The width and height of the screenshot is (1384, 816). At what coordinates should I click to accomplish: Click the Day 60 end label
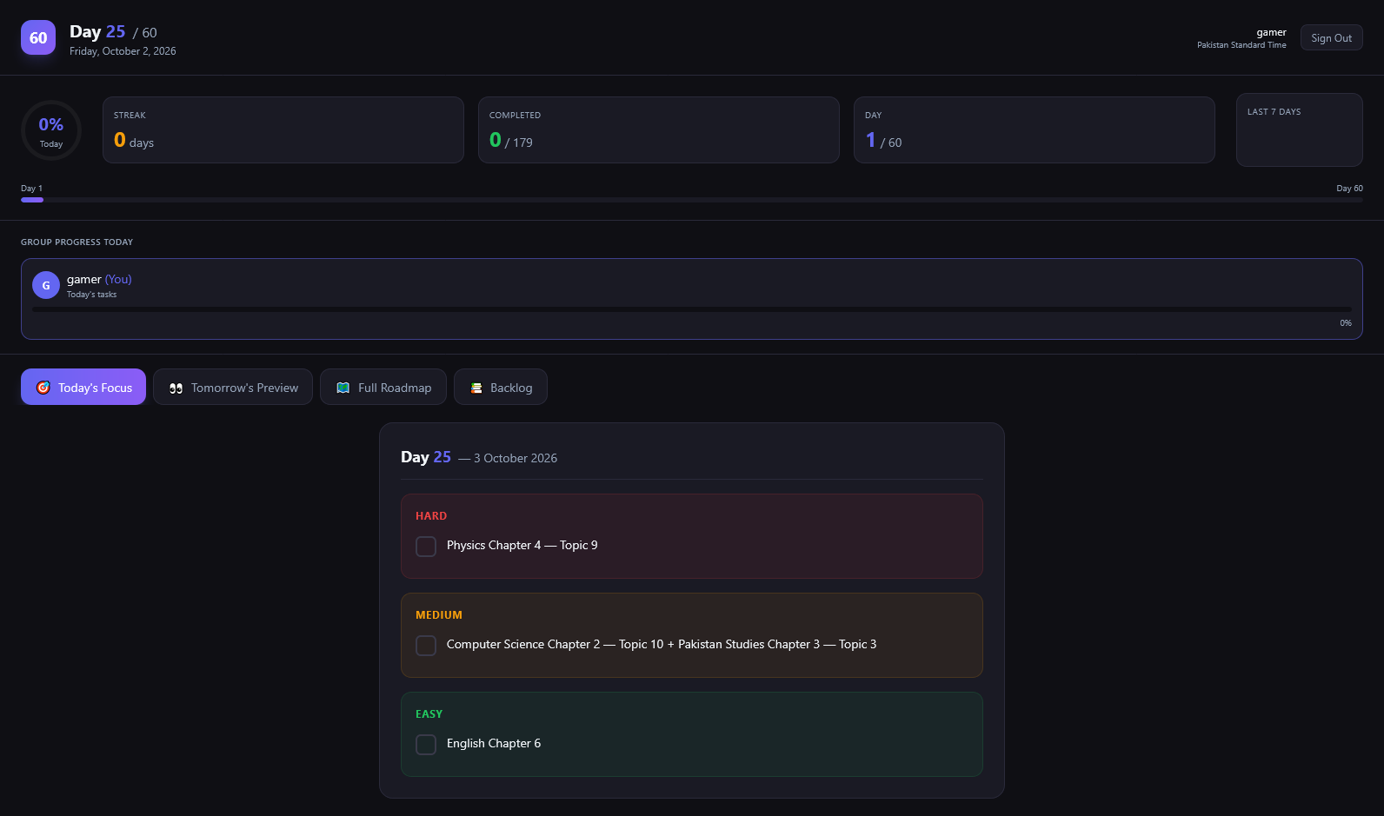coord(1349,189)
